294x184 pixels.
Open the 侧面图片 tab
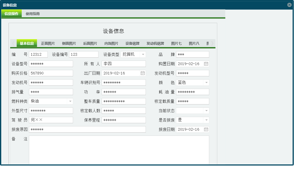tap(69, 43)
